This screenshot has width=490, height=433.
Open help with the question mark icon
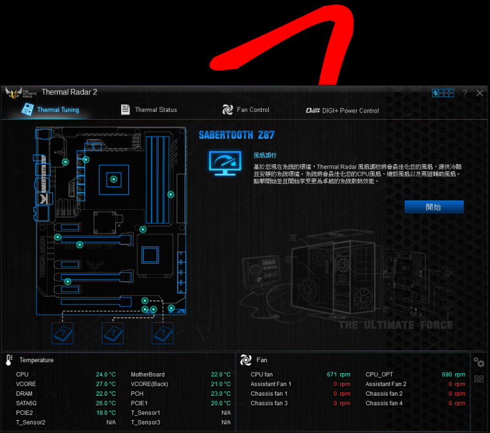pos(465,93)
